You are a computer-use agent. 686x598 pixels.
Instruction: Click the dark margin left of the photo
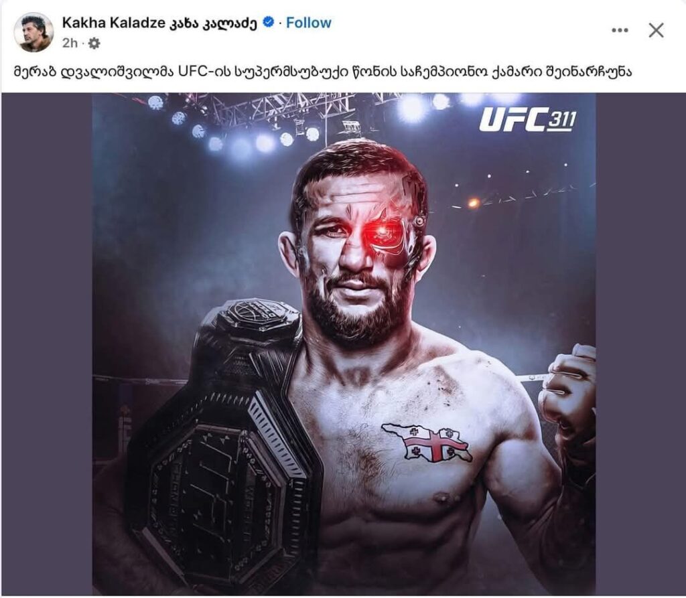(x=47, y=344)
